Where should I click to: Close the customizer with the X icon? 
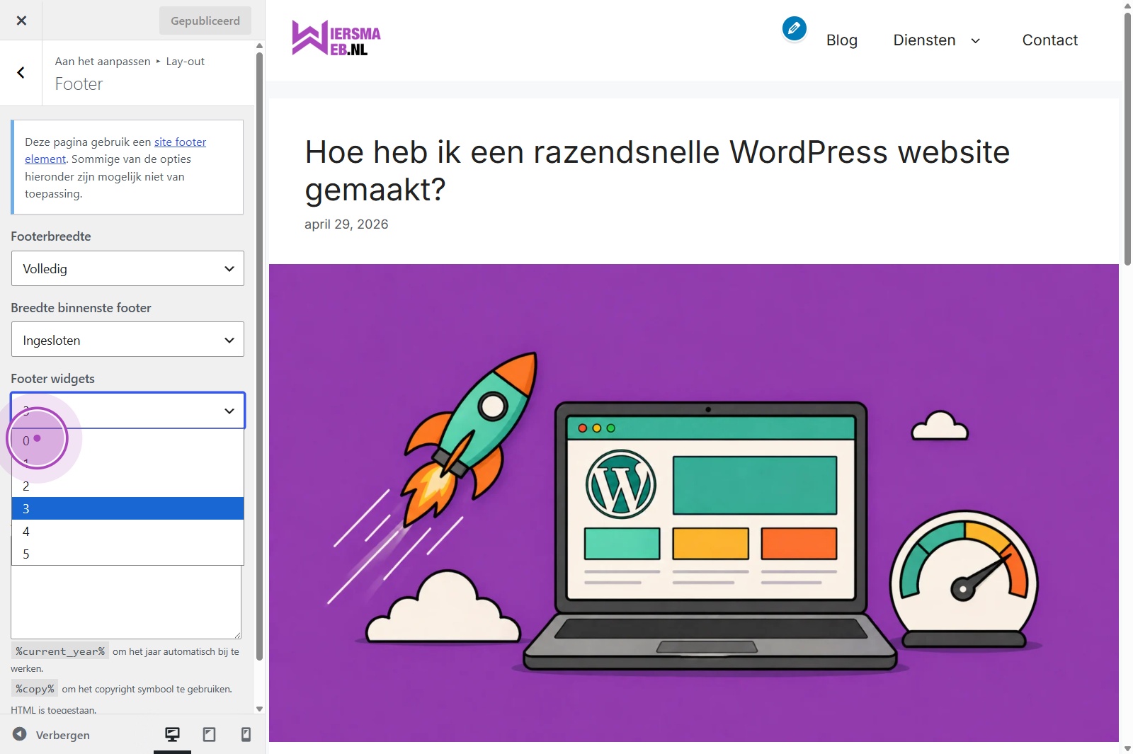click(x=21, y=21)
